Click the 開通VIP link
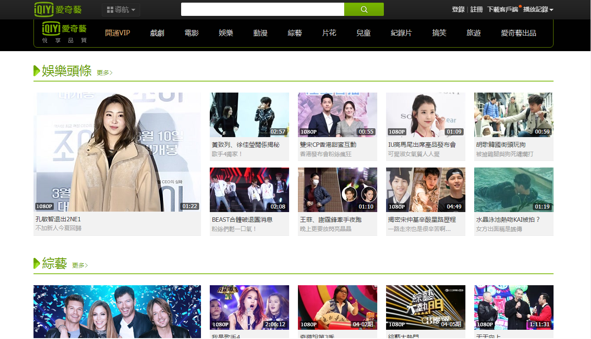This screenshot has height=339, width=591. pos(118,33)
